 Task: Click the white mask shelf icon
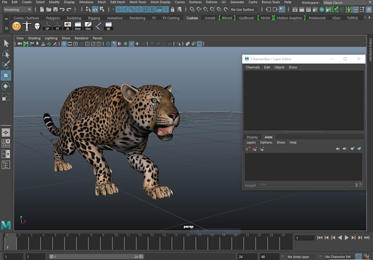click(x=37, y=26)
